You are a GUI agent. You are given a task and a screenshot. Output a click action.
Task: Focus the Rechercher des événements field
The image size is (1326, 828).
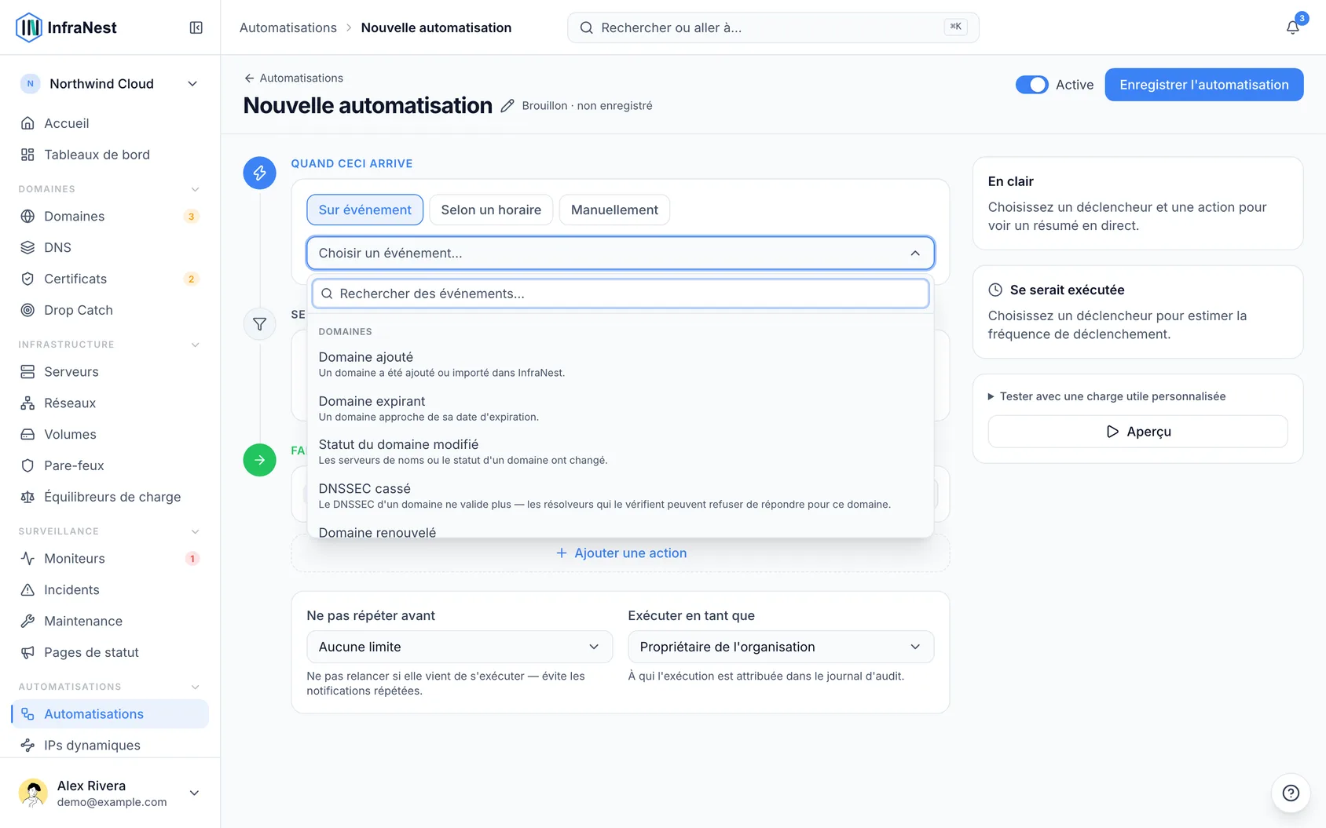point(620,294)
